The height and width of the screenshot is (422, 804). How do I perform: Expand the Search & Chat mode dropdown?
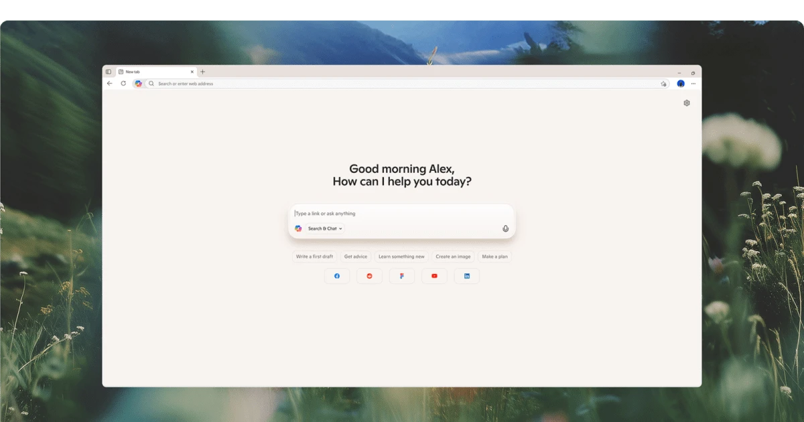point(325,228)
